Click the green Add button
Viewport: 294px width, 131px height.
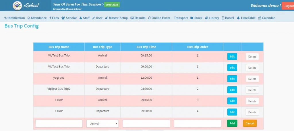coord(232,123)
